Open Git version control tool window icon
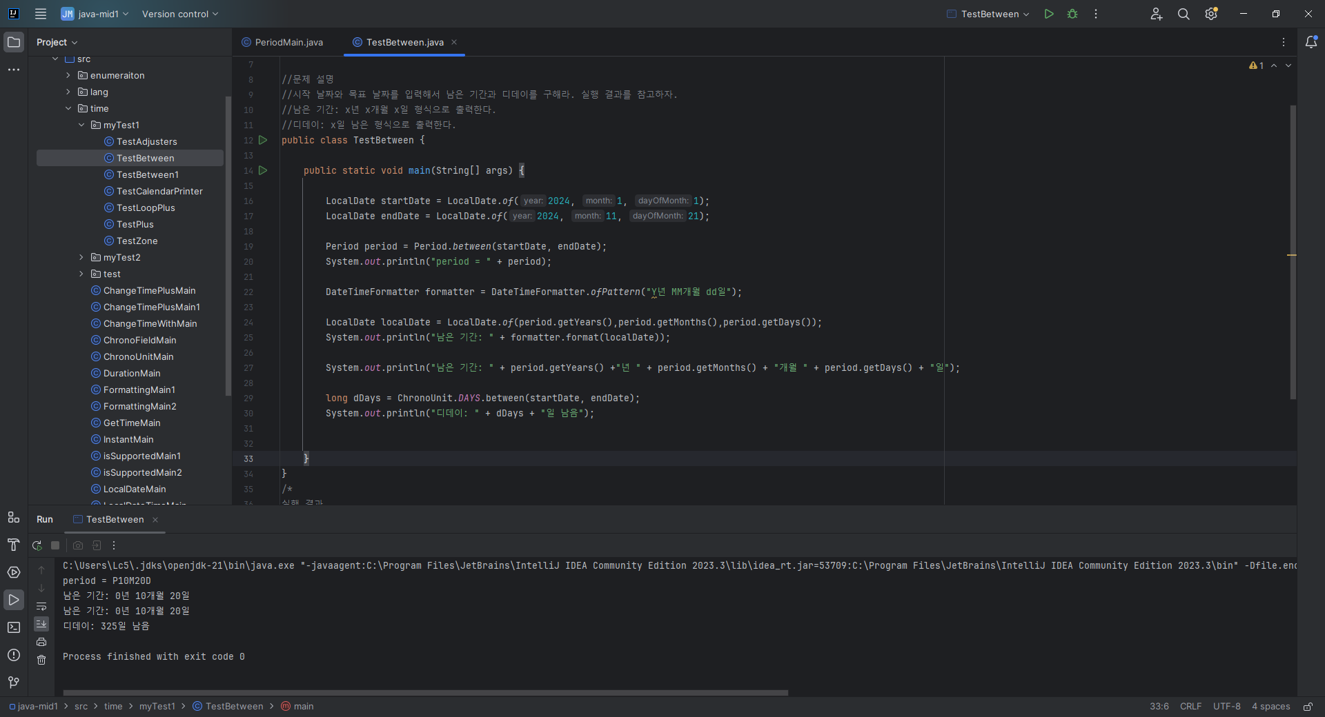1325x717 pixels. 14,683
